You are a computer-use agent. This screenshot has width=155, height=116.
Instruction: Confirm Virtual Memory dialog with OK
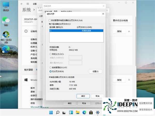click(x=83, y=96)
